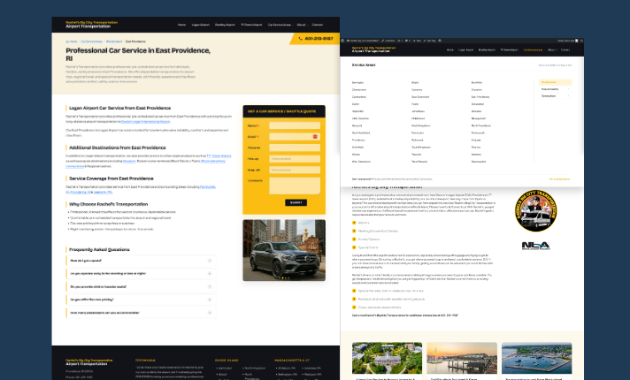Click TF Green Airport in left page navigation

pyautogui.click(x=251, y=25)
